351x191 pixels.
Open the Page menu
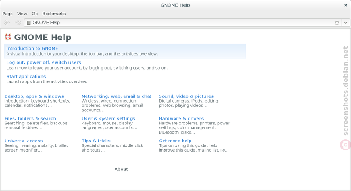coord(7,14)
